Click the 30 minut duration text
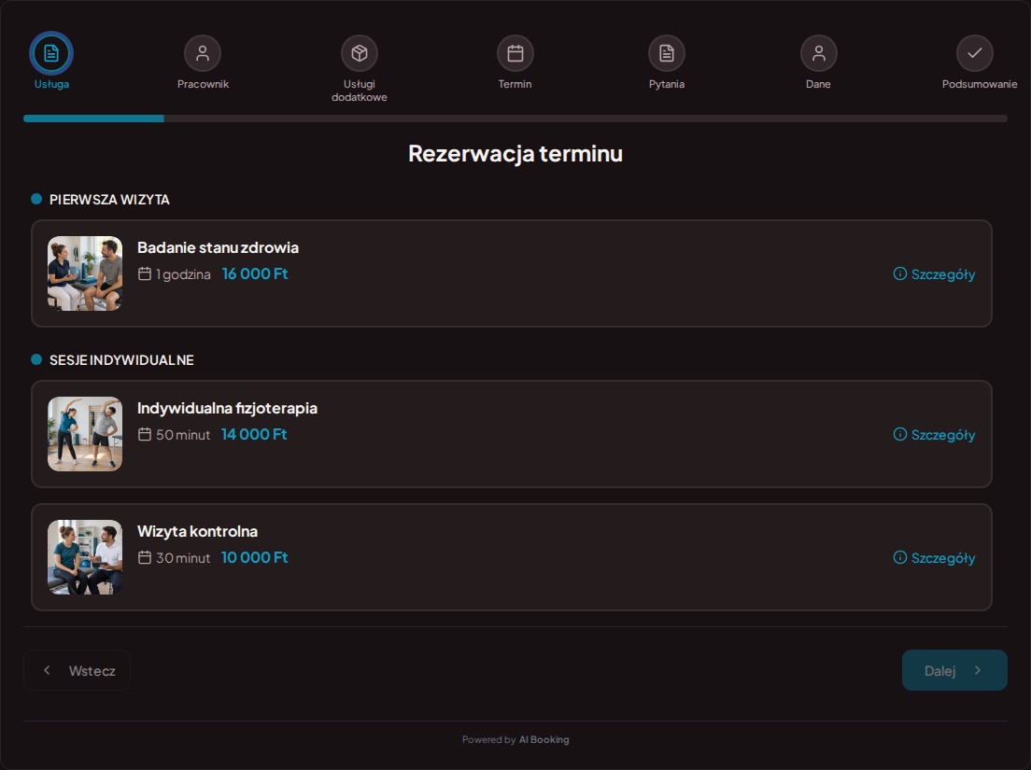Image resolution: width=1031 pixels, height=770 pixels. tap(183, 558)
